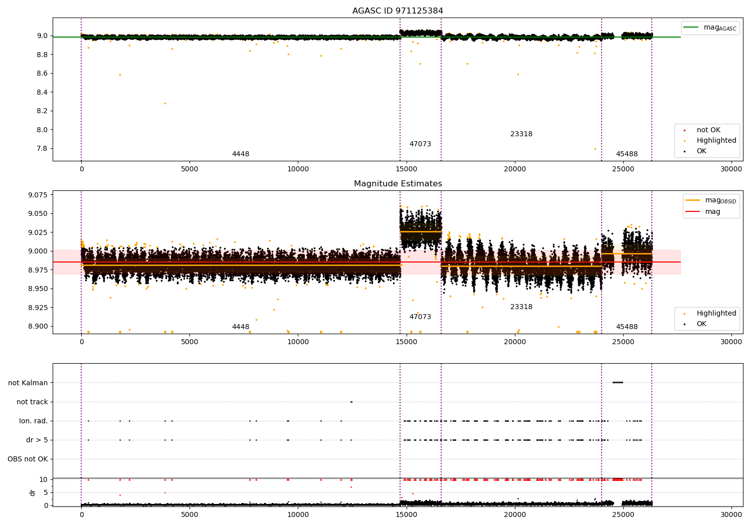
Task: Click obsid label '47073' in Magnitude Estimates plot
Action: 420,317
